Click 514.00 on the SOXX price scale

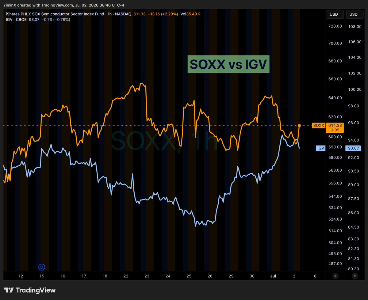(335, 230)
